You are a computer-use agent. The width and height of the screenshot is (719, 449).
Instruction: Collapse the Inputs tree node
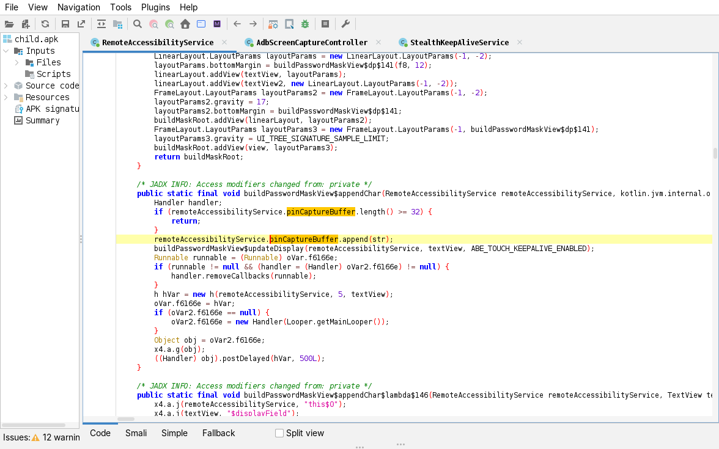pos(6,51)
